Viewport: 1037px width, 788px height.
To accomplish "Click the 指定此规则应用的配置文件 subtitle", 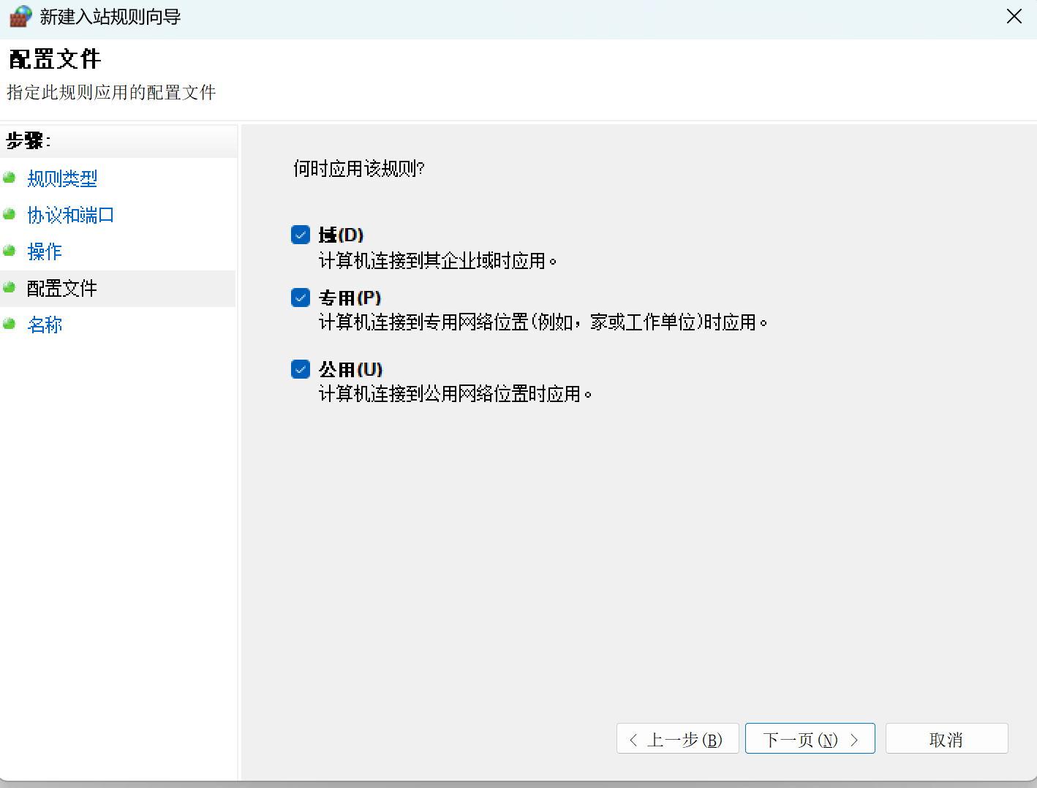I will point(111,93).
